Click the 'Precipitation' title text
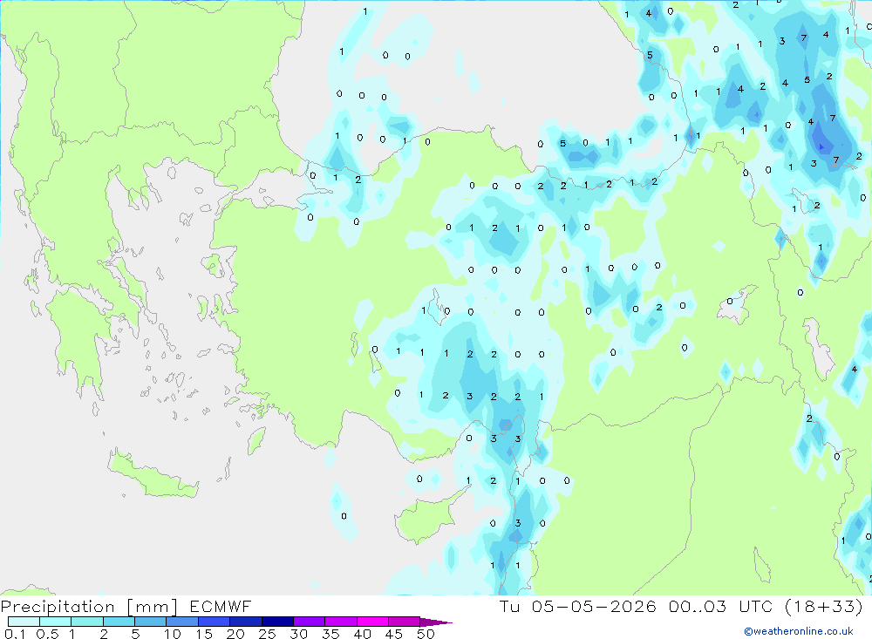Viewport: 872px width, 639px height. (58, 607)
